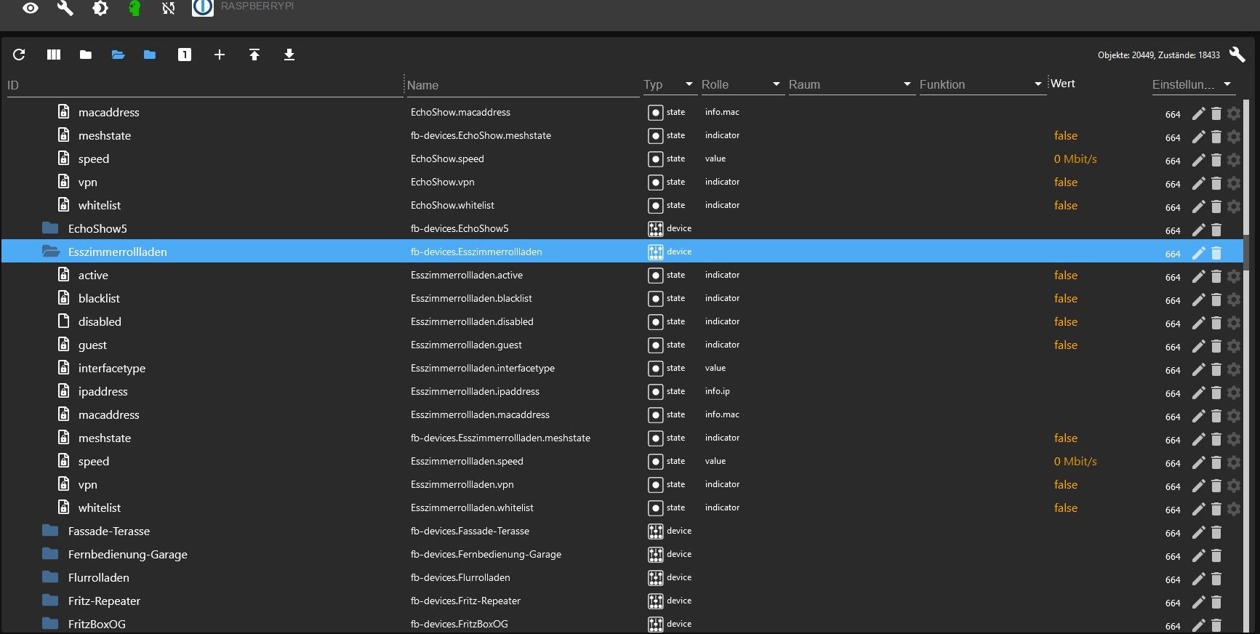Screen dimensions: 1260x634
Task: Expand the Fernbedienung-Garage folder
Action: pyautogui.click(x=50, y=554)
